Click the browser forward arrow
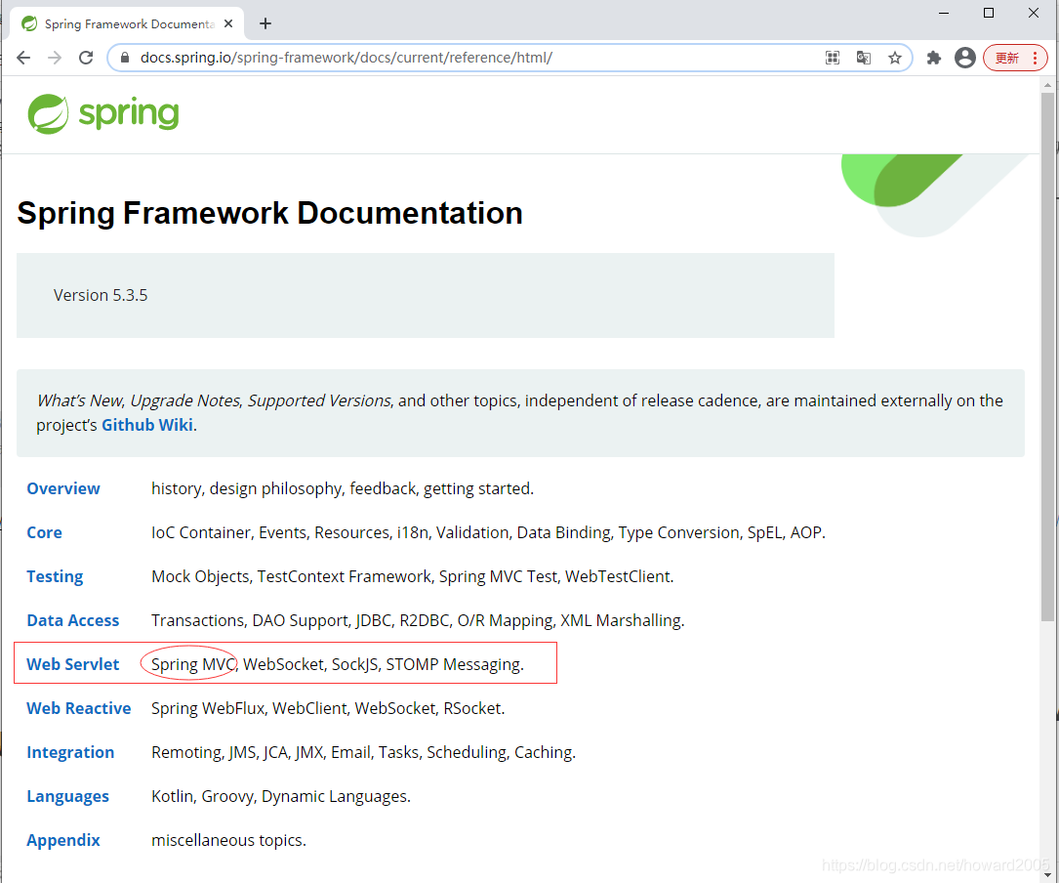Image resolution: width=1059 pixels, height=883 pixels. point(55,58)
